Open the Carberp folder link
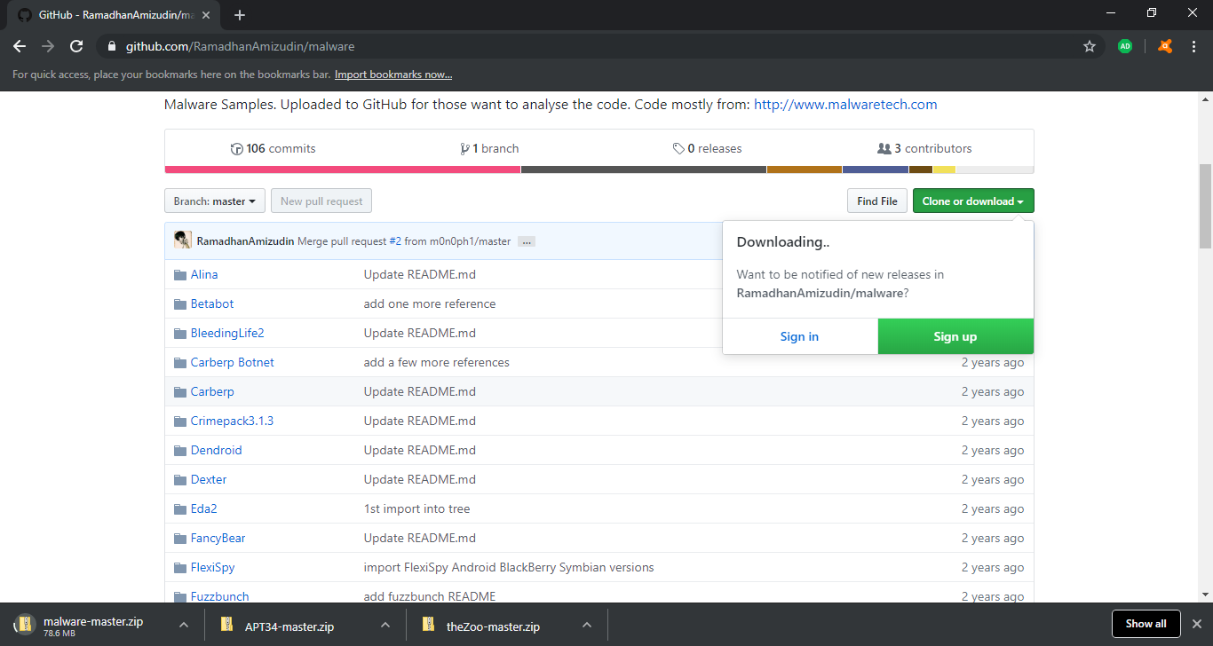1213x646 pixels. coord(212,392)
